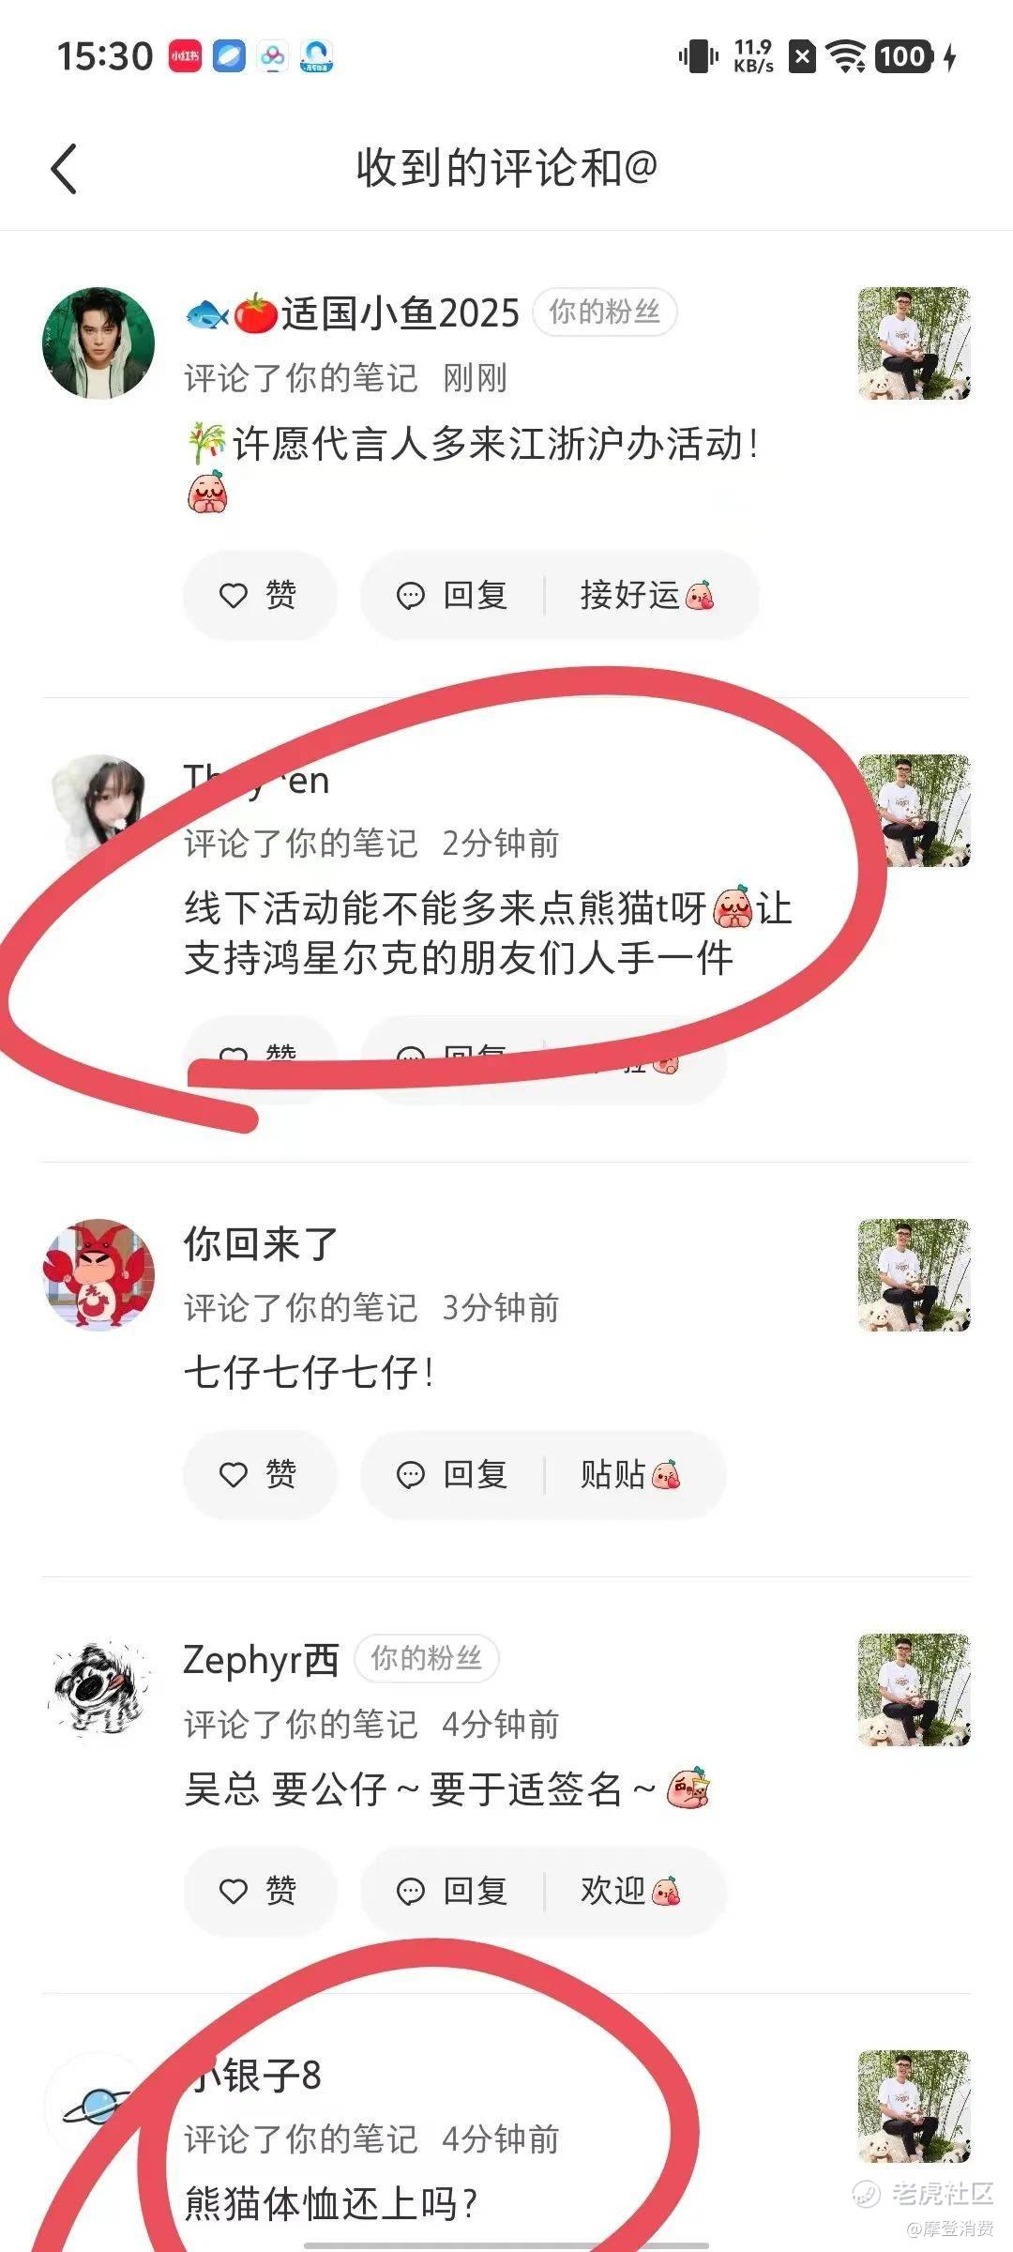Image resolution: width=1013 pixels, height=2252 pixels.
Task: Open the username 你回来了
Action: pyautogui.click(x=261, y=1244)
